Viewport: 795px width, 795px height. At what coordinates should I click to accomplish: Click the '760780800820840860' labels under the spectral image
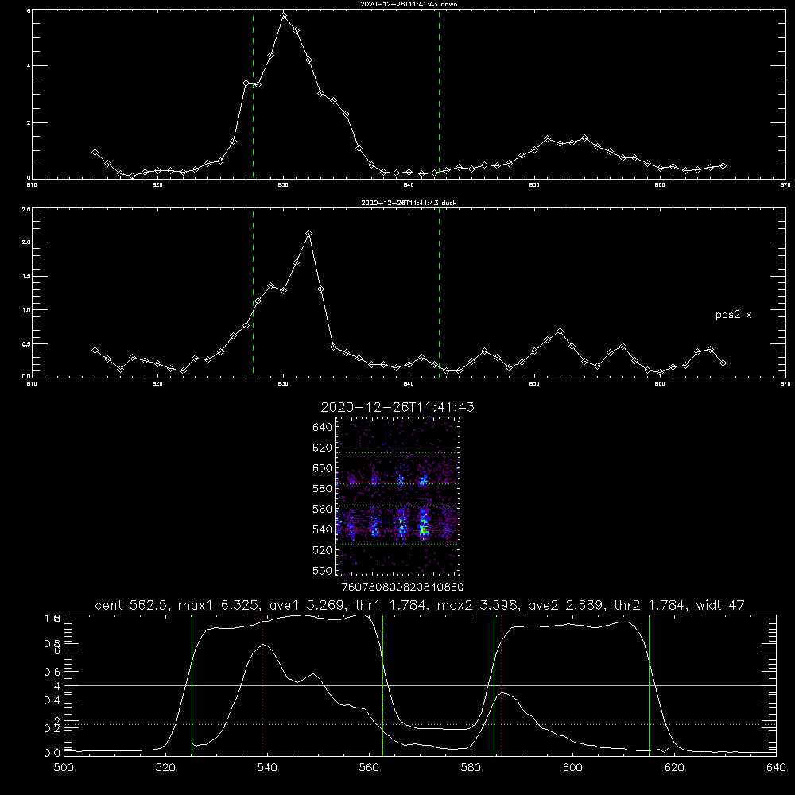(402, 587)
